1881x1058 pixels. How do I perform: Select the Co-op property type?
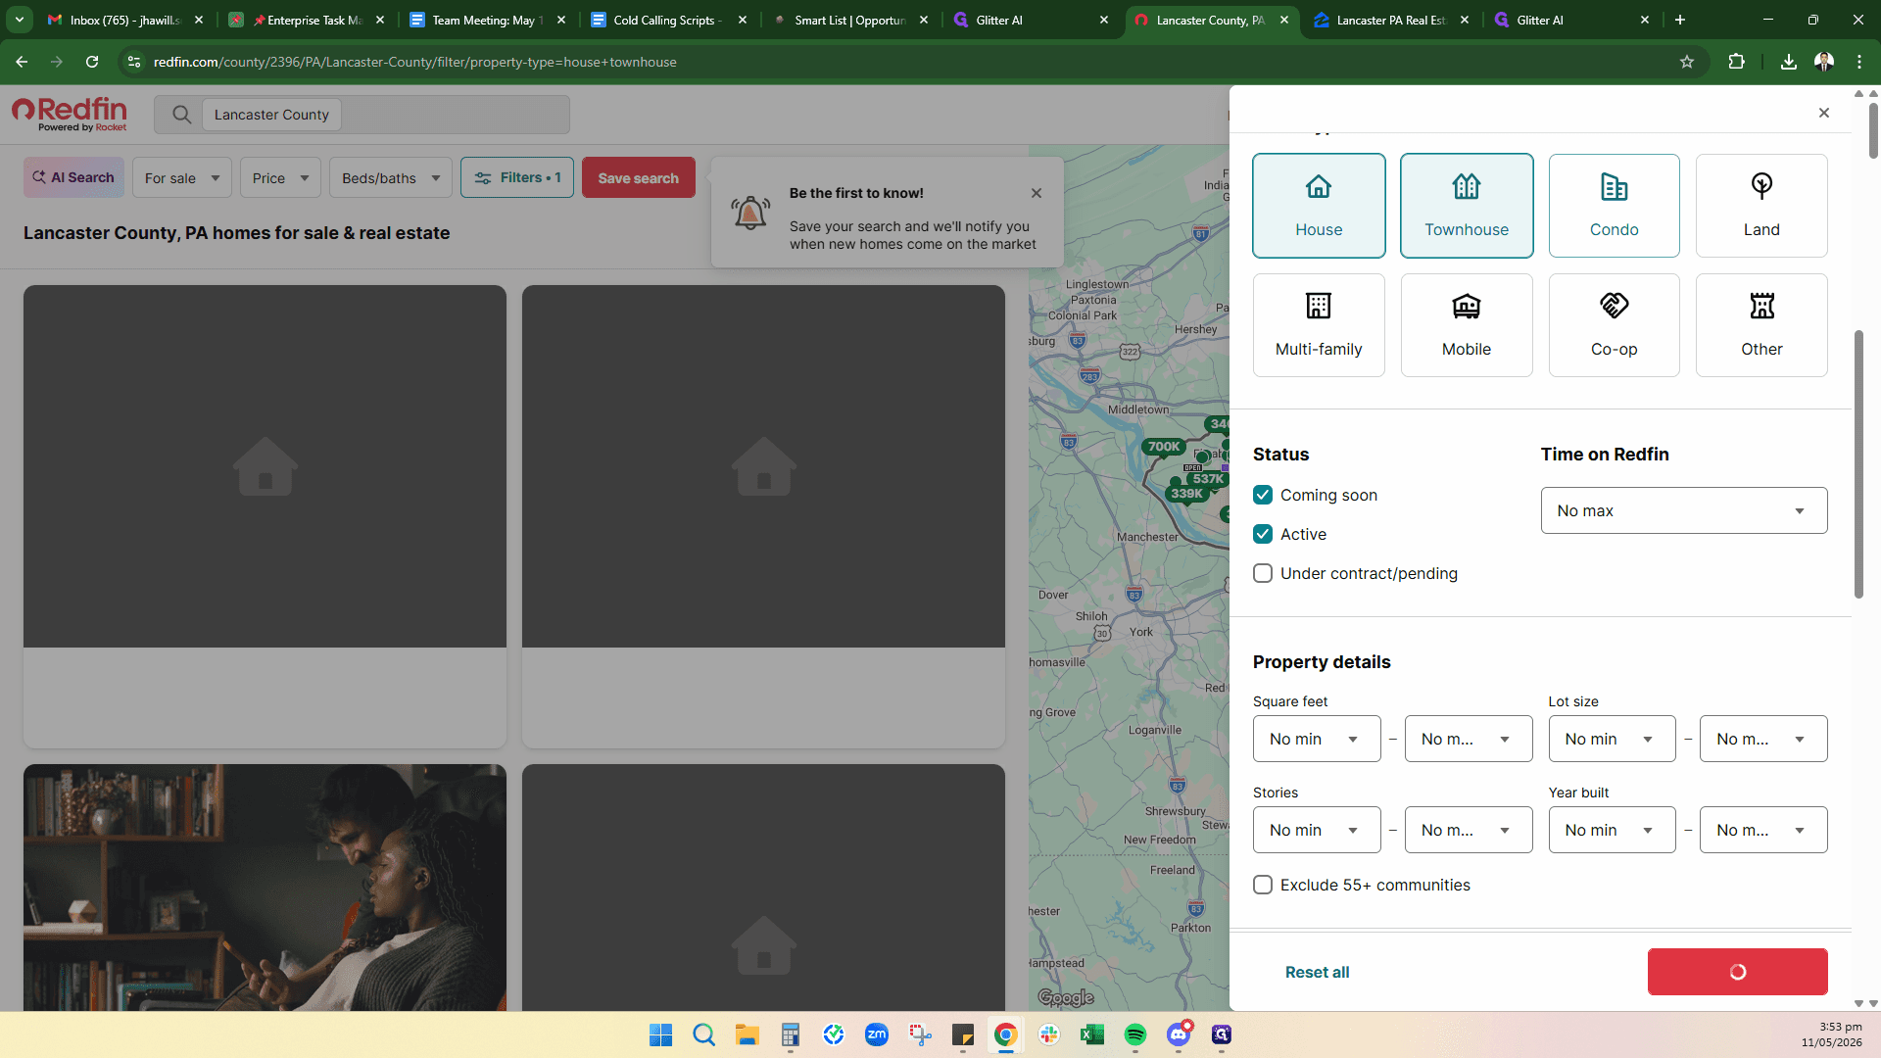(1614, 325)
